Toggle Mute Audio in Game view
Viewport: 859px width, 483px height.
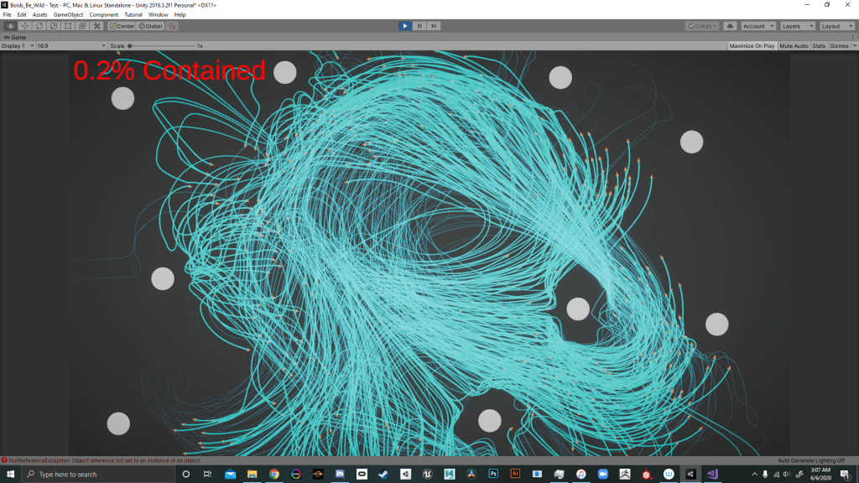pos(794,45)
